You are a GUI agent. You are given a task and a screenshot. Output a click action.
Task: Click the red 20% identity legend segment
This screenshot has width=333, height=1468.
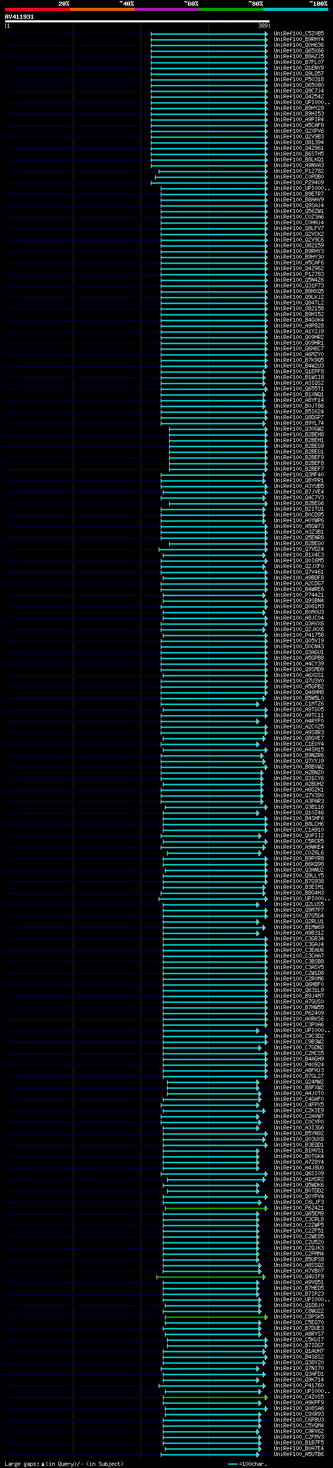pyautogui.click(x=37, y=9)
